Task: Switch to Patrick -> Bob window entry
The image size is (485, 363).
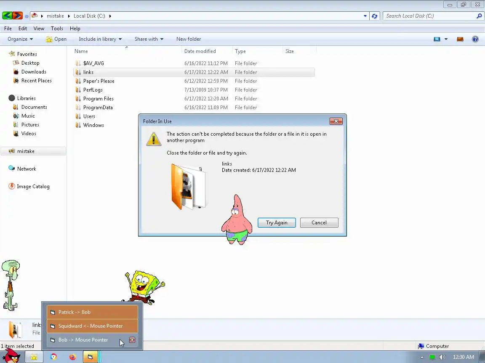Action: [x=92, y=312]
